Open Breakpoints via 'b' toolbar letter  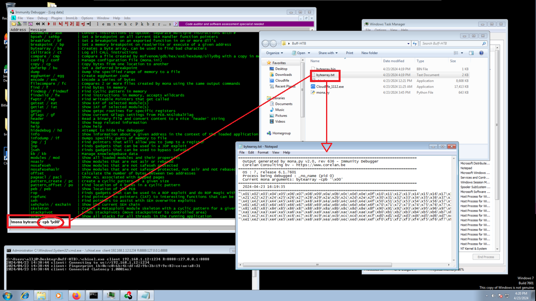(148, 24)
